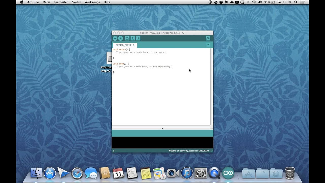Click the Dropbox menu bar icon

(221, 2)
